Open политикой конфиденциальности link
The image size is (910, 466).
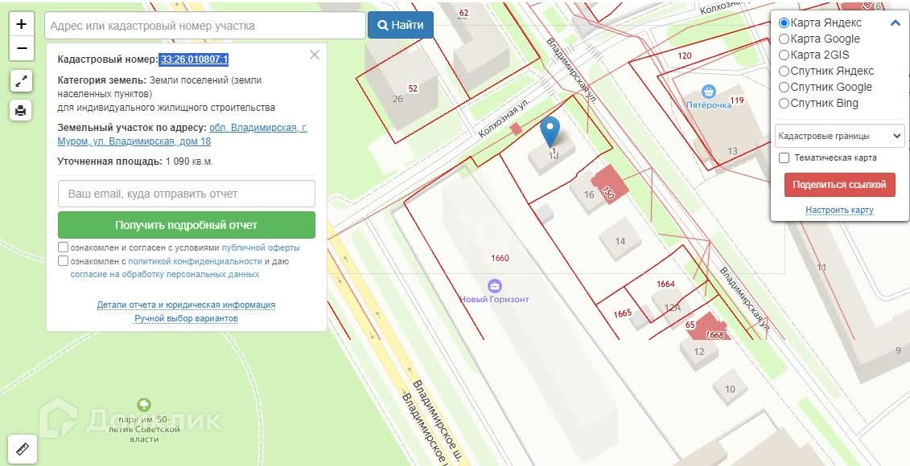click(x=195, y=261)
